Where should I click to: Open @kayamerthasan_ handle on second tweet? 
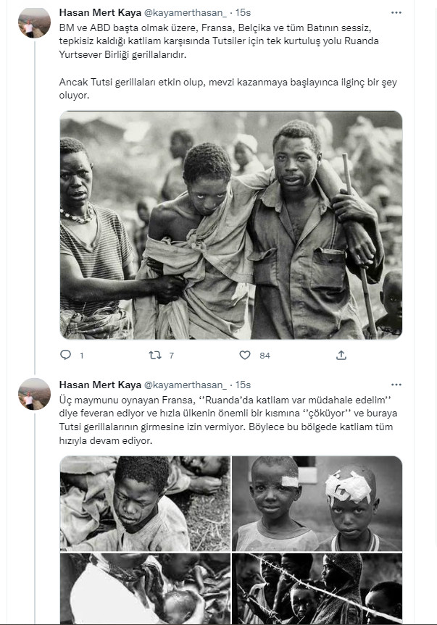pos(182,384)
